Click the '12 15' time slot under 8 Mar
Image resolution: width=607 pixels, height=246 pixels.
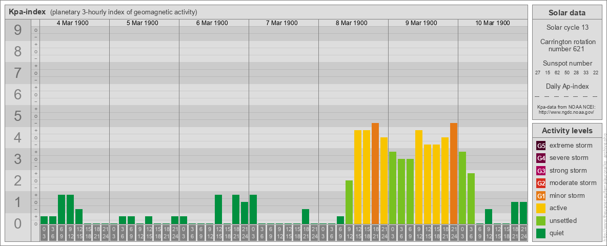click(358, 233)
